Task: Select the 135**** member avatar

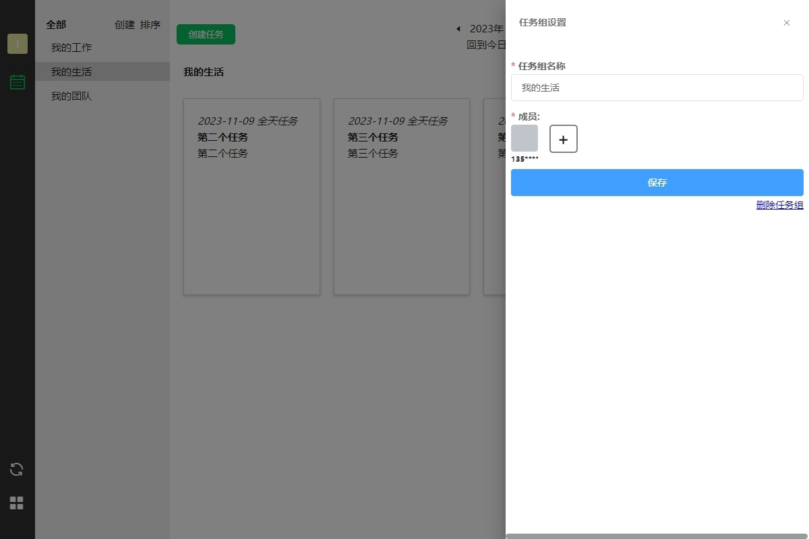Action: tap(525, 138)
